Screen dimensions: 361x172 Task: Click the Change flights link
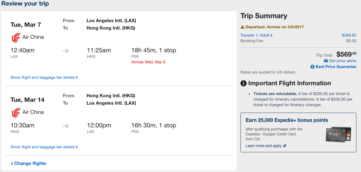[x=28, y=163]
